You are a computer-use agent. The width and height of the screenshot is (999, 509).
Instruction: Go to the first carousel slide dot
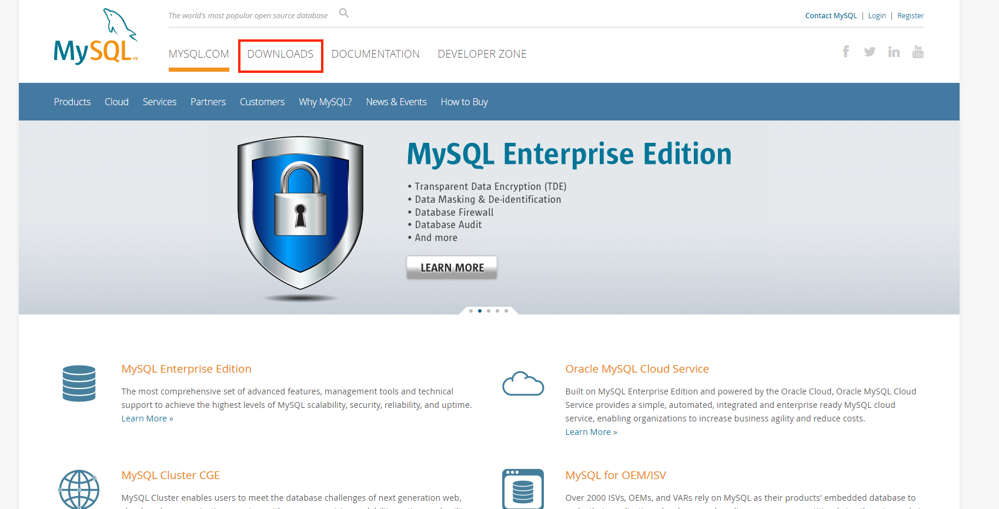pos(471,311)
